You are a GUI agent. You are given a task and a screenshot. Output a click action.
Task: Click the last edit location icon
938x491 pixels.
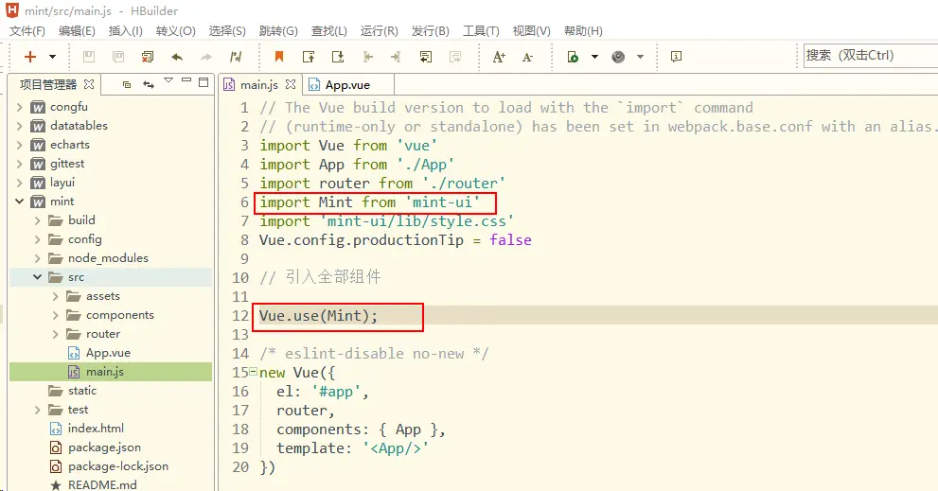(425, 57)
